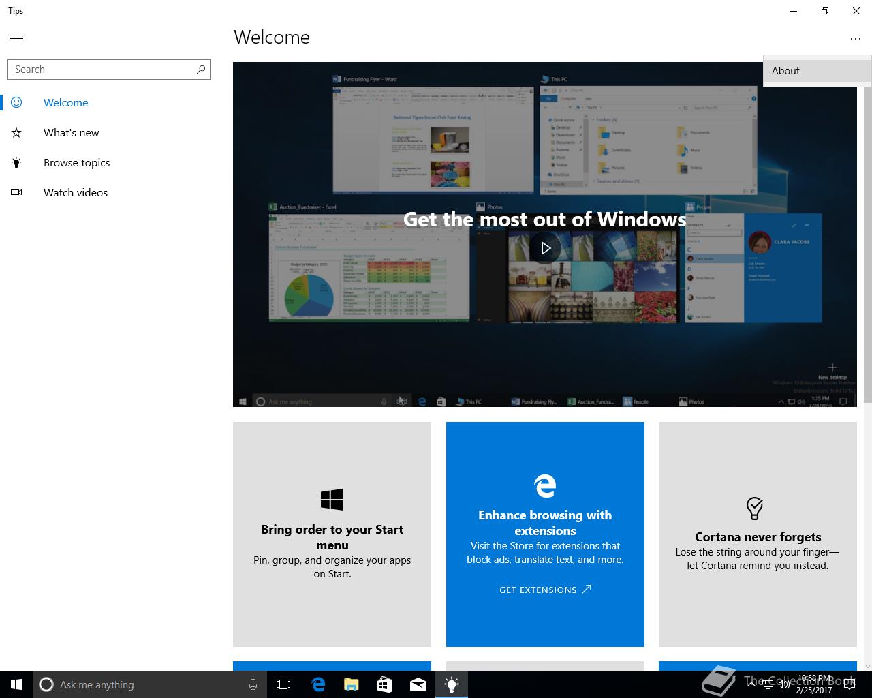Viewport: 872px width, 698px height.
Task: Open the Store from taskbar
Action: [384, 684]
